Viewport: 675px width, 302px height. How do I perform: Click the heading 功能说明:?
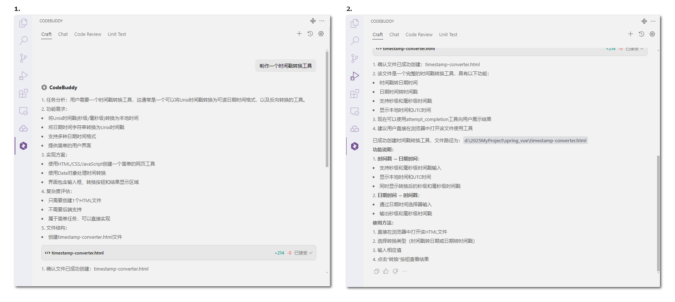pyautogui.click(x=383, y=150)
